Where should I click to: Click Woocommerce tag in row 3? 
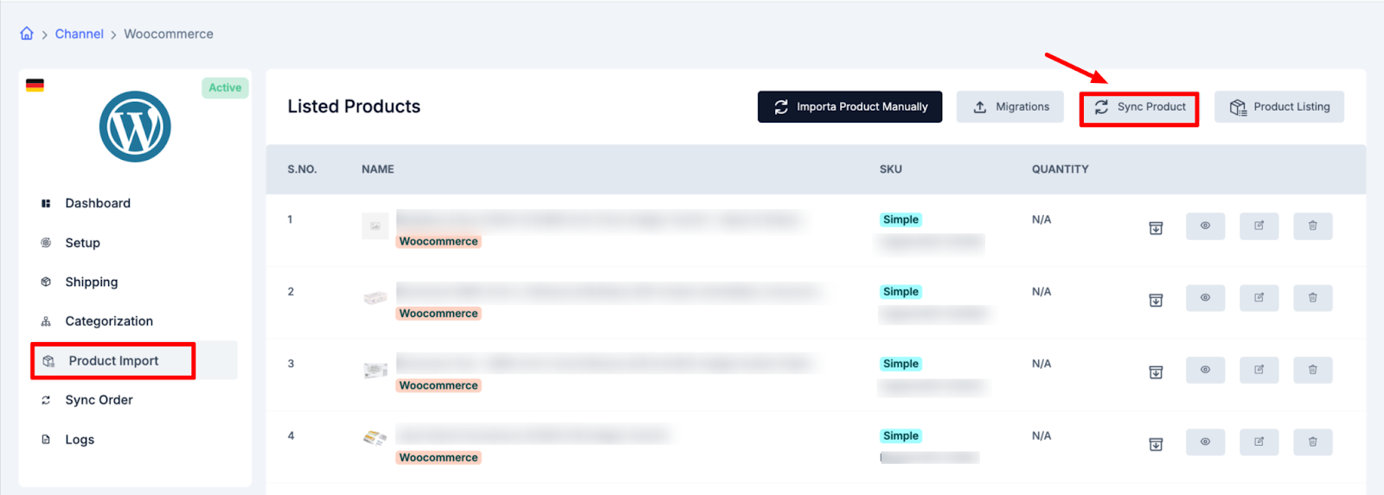pos(439,385)
